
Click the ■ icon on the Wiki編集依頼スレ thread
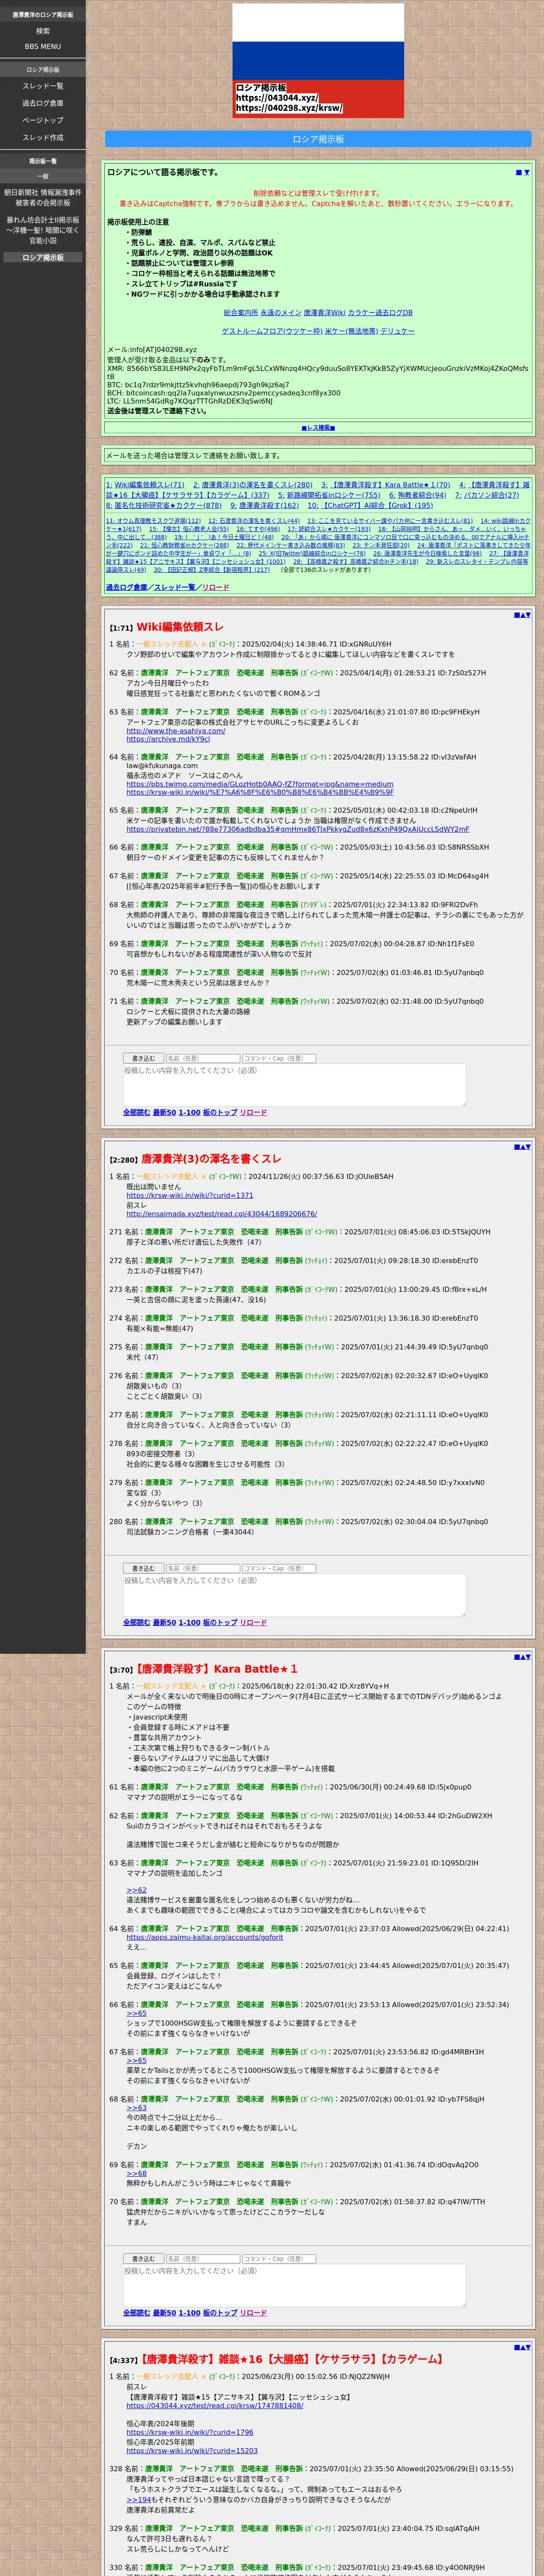point(516,615)
